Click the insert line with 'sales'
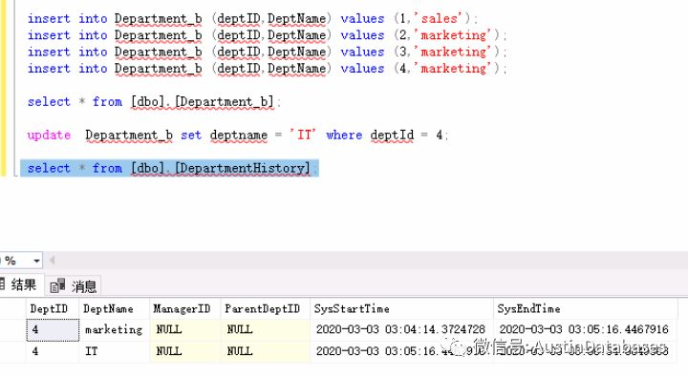 pyautogui.click(x=252, y=18)
